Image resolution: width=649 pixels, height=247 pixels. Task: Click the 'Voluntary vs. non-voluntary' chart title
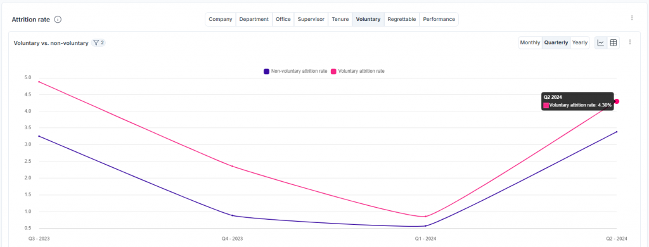51,42
